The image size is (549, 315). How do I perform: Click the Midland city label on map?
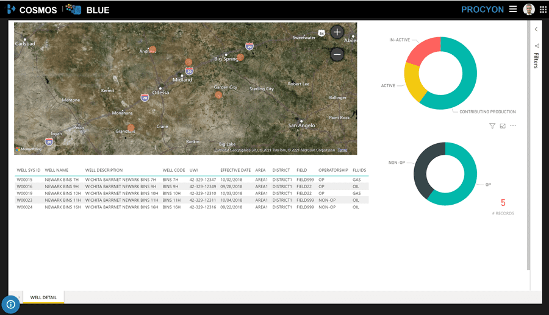coord(182,80)
